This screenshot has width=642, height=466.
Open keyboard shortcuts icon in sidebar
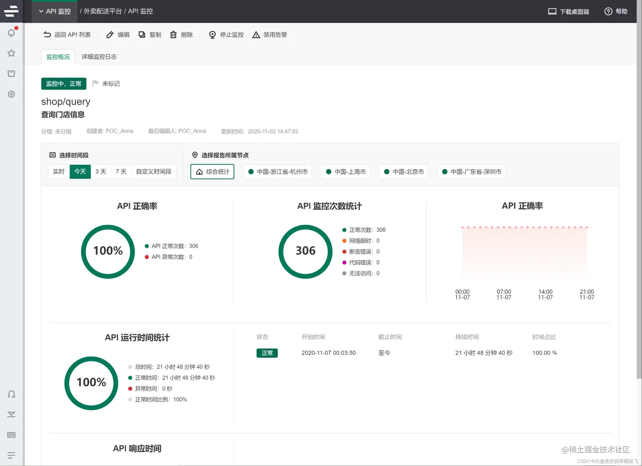pos(11,435)
